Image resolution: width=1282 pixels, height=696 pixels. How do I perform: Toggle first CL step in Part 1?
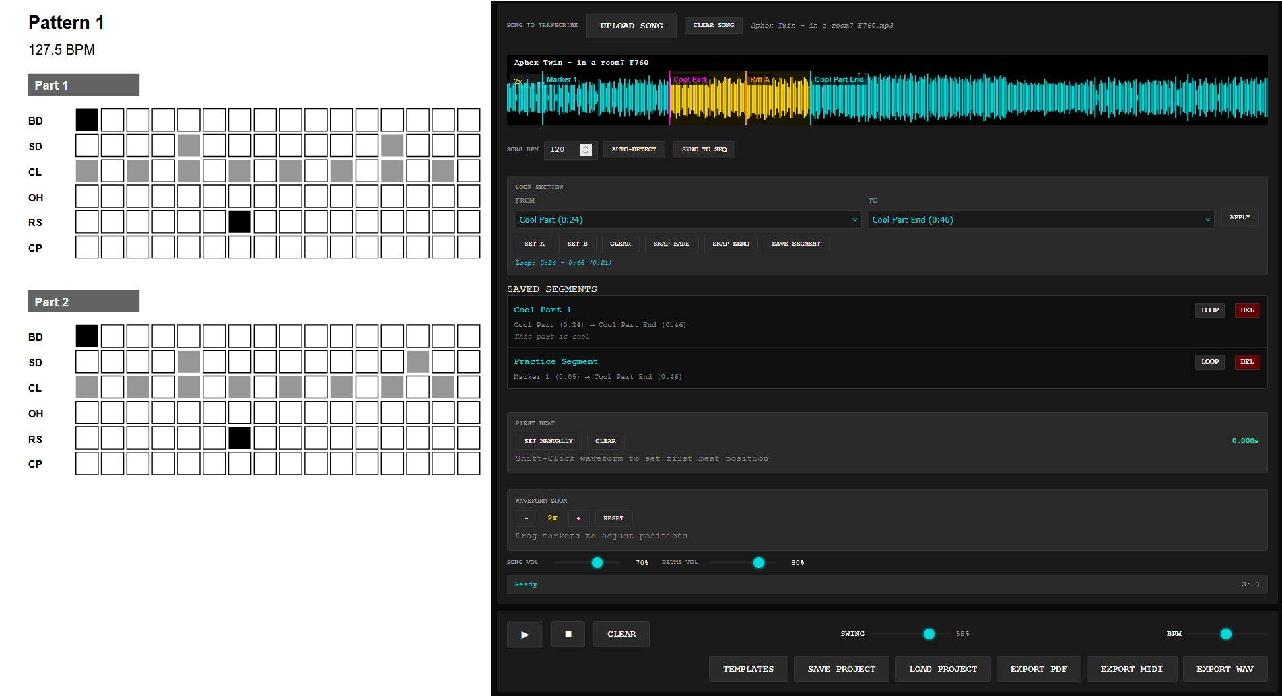point(87,171)
